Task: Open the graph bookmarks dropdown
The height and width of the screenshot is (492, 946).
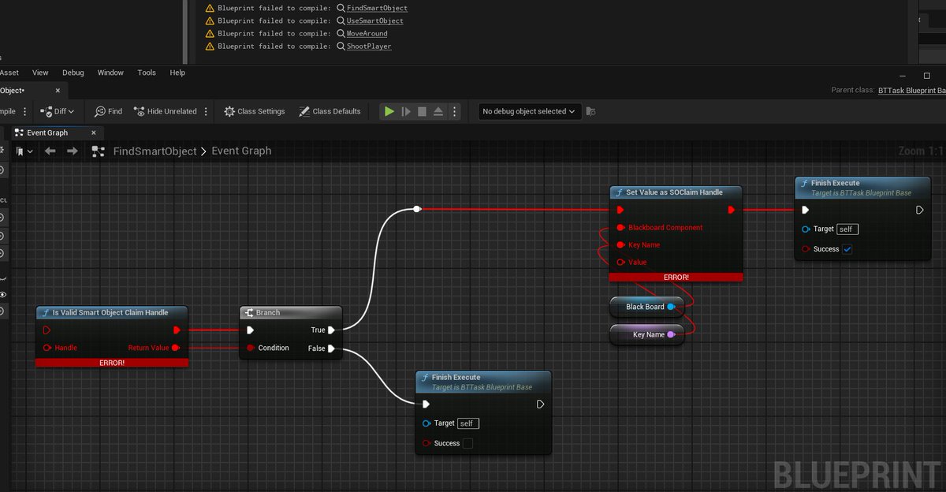Action: [x=24, y=151]
